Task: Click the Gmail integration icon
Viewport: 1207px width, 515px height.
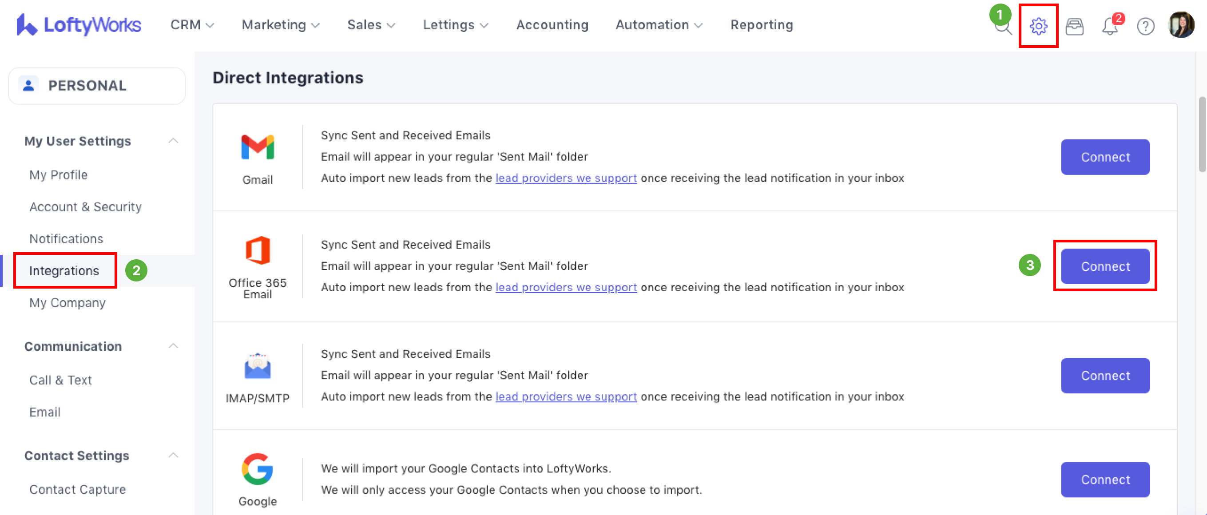Action: (x=257, y=147)
